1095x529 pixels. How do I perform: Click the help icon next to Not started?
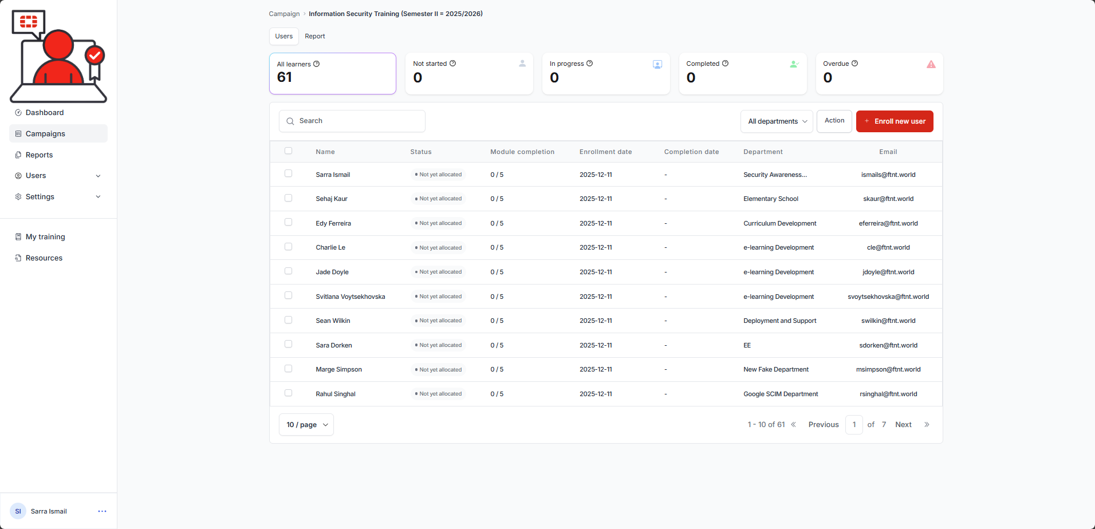tap(453, 64)
